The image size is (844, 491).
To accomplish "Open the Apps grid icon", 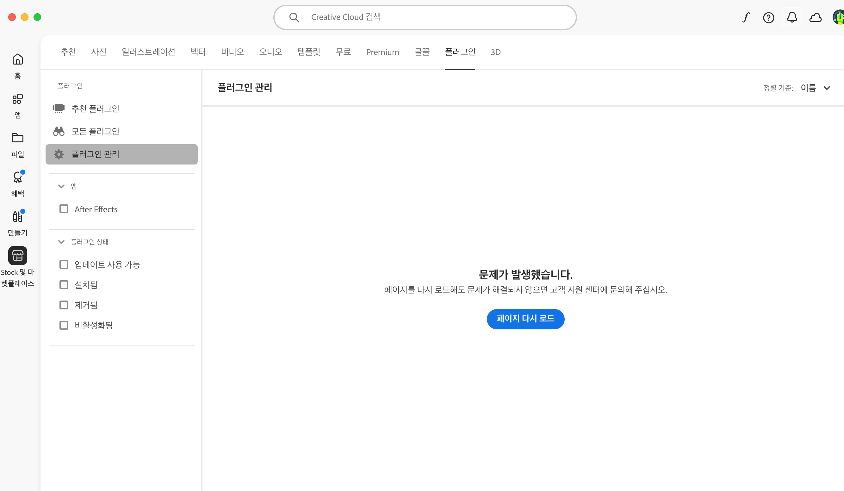I will coord(17,99).
